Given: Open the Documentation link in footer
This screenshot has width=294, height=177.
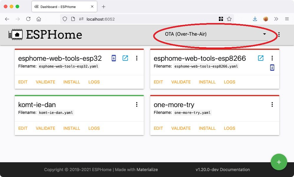Looking at the screenshot, I should (234, 170).
